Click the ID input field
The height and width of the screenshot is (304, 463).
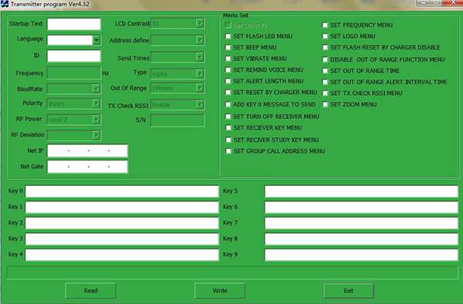point(74,56)
